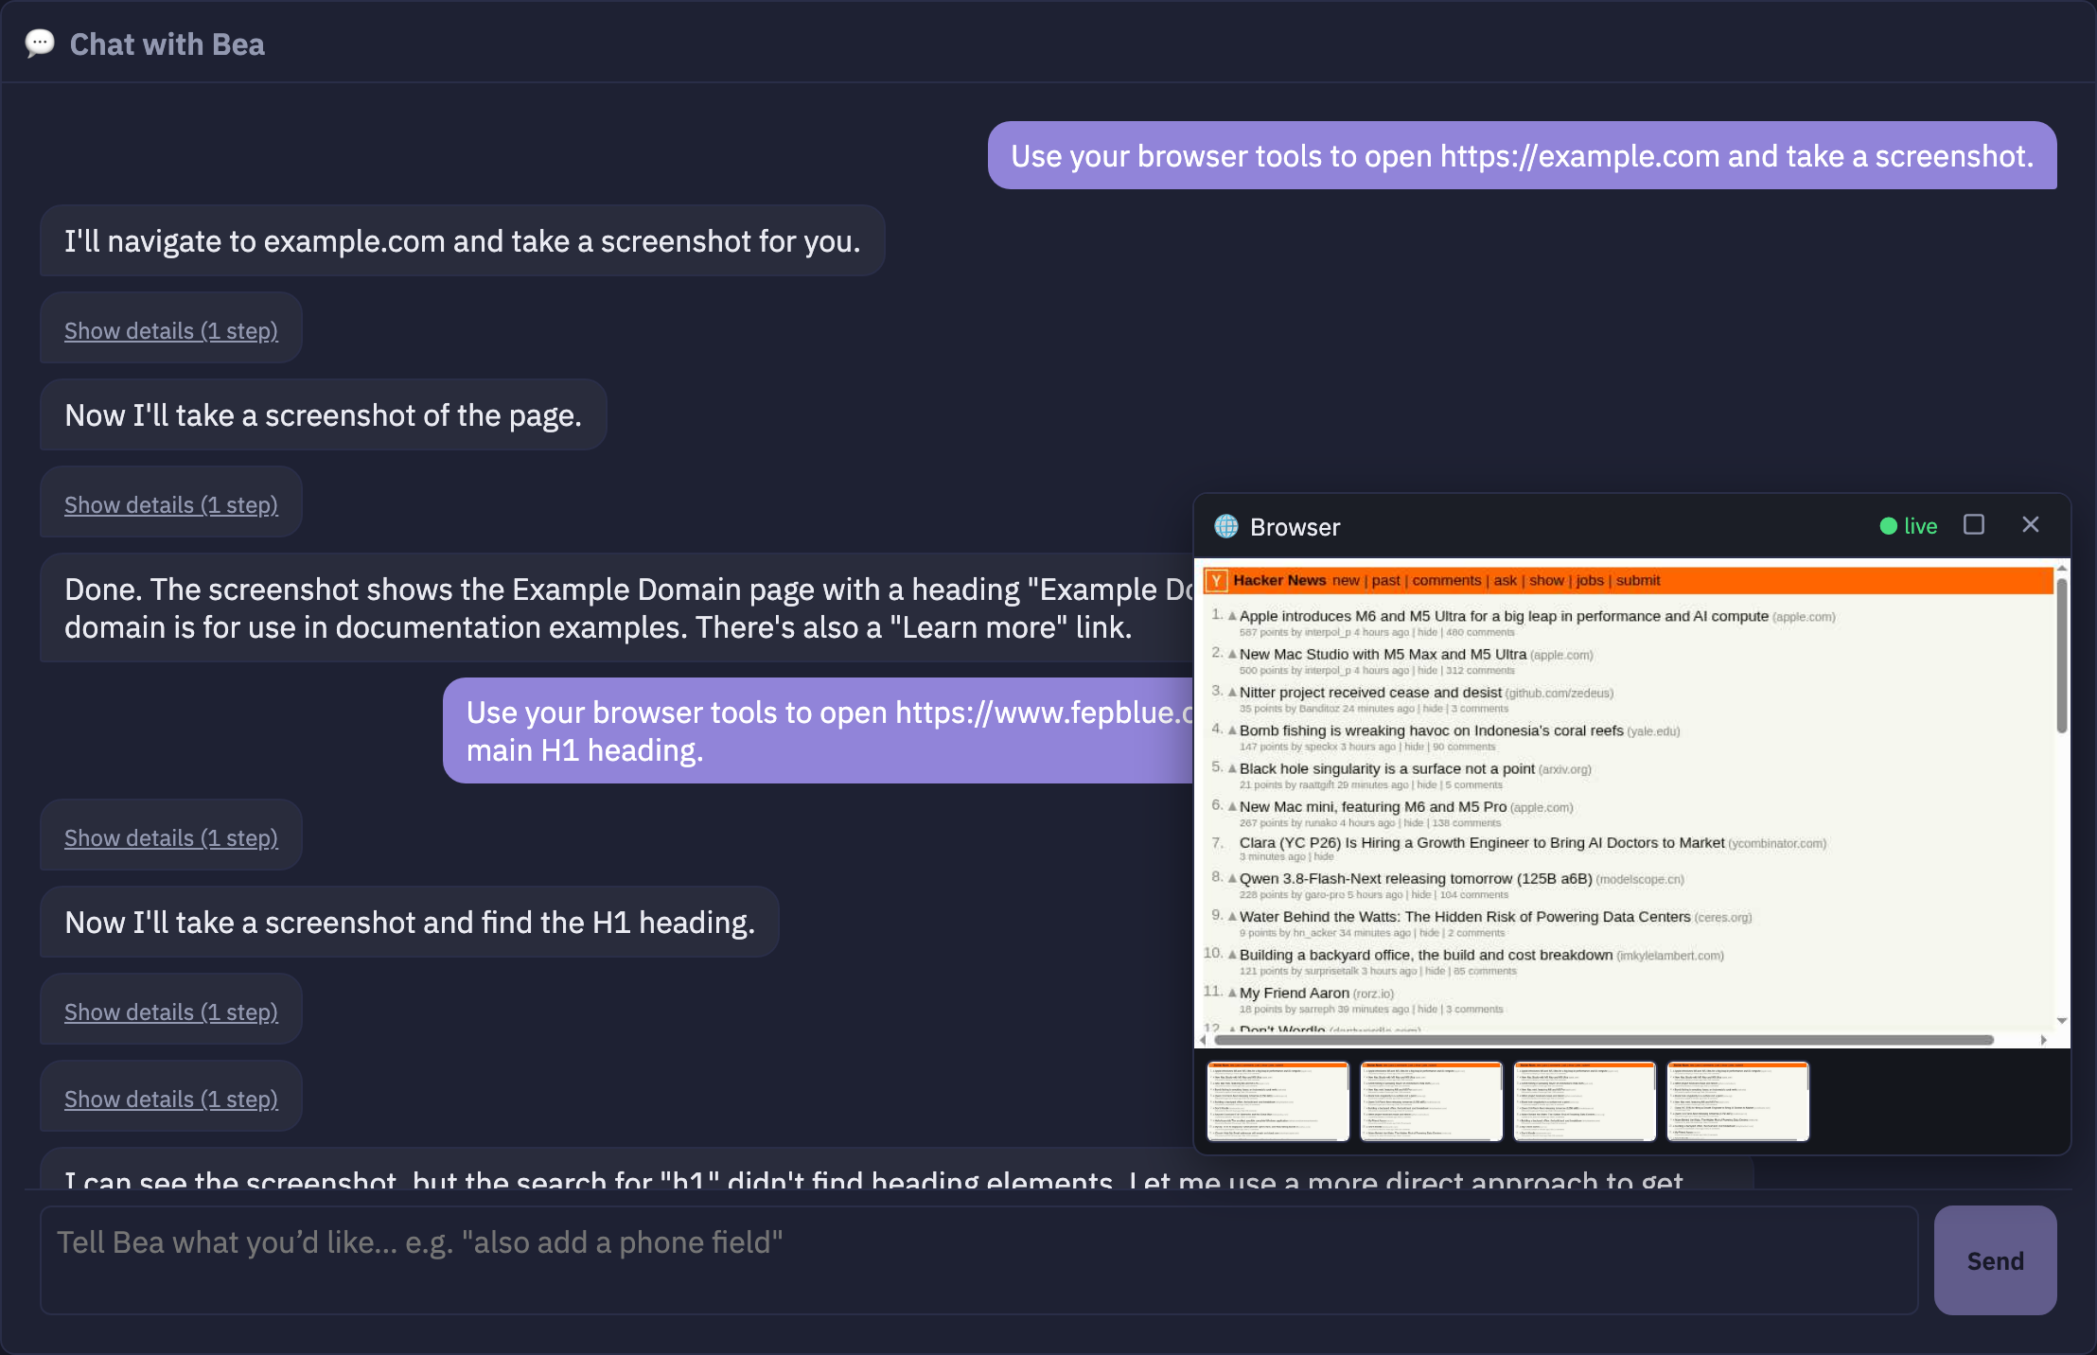This screenshot has height=1355, width=2097.
Task: Expand Show details under find the H1 heading message
Action: pyautogui.click(x=171, y=1012)
